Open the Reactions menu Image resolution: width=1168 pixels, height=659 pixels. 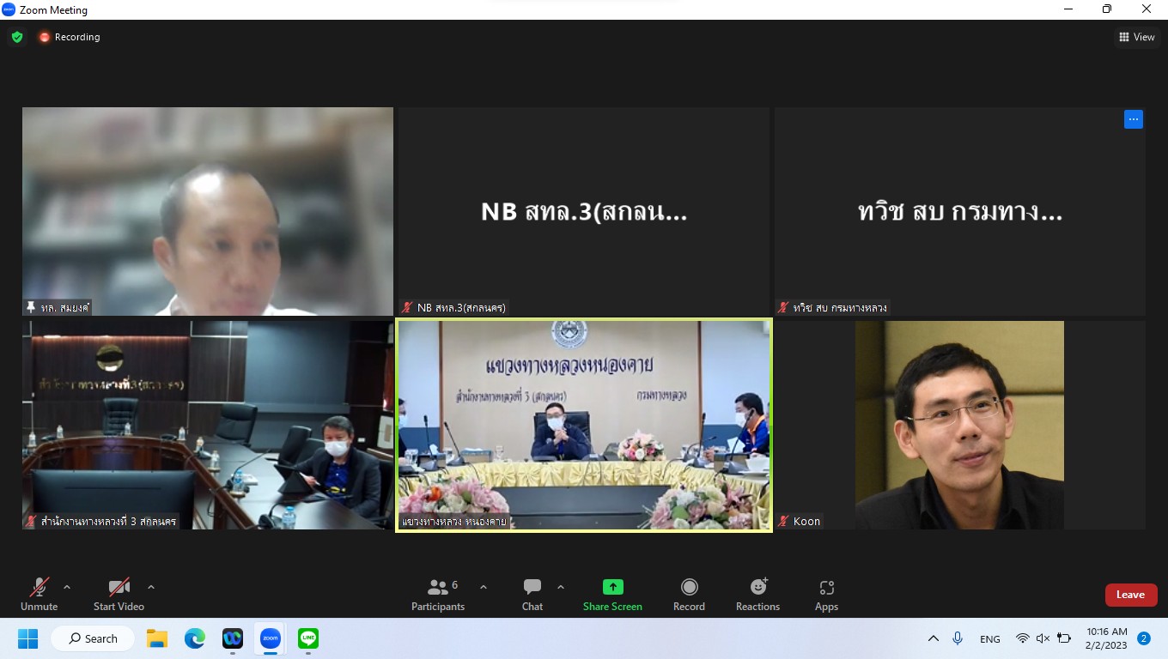point(757,595)
